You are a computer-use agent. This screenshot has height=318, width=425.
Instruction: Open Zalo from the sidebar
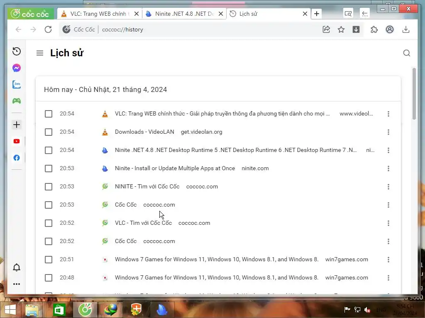tap(17, 84)
